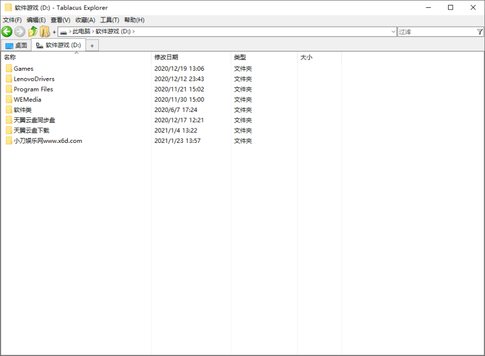
Task: Switch to the 桌面 tab
Action: coord(16,45)
